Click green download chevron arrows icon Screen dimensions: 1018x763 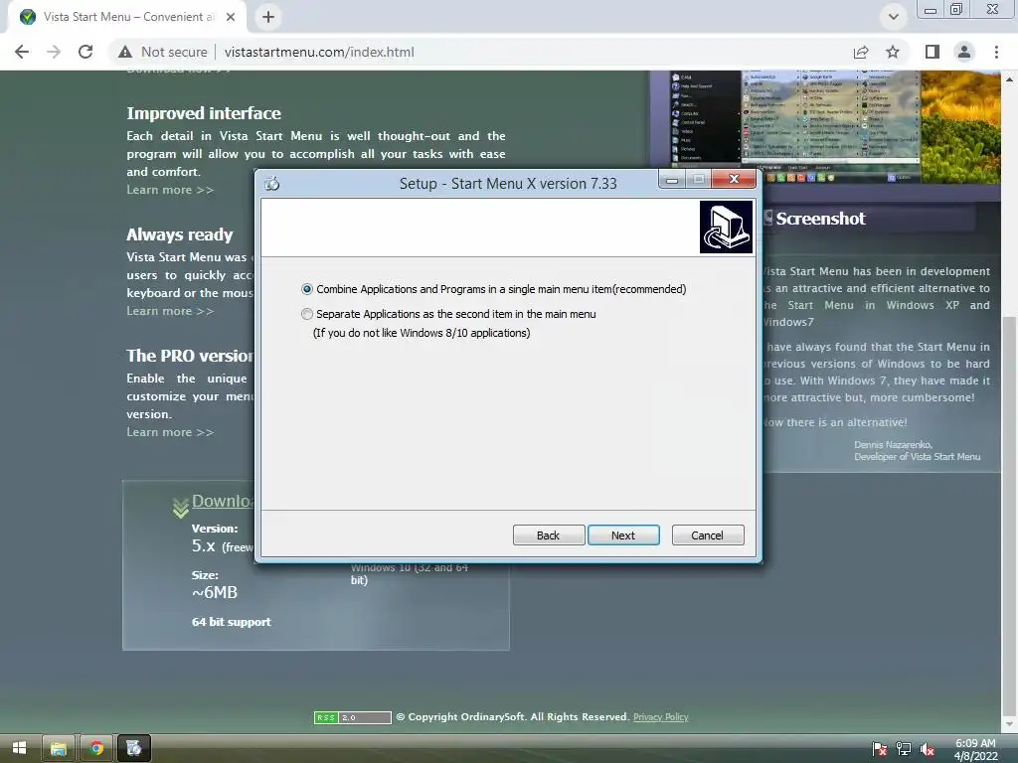[x=181, y=508]
